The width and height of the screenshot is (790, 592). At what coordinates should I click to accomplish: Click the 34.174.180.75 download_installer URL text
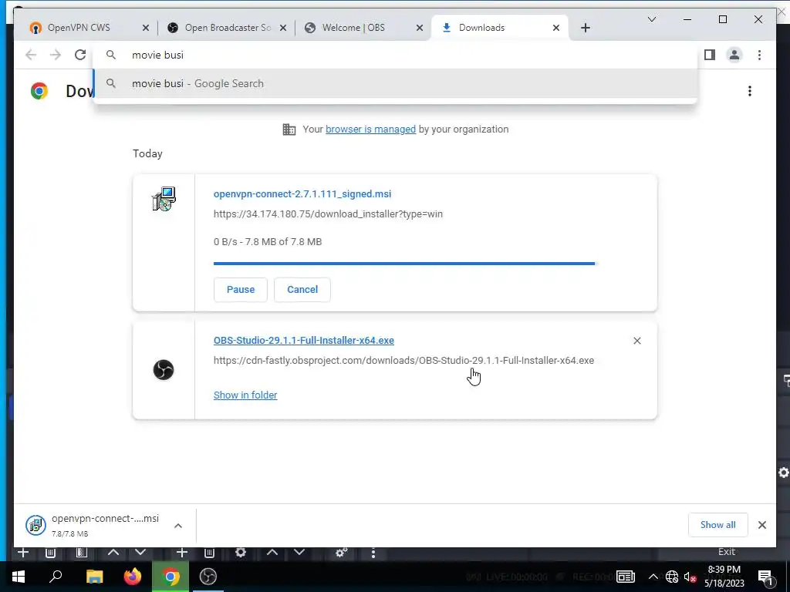(328, 214)
